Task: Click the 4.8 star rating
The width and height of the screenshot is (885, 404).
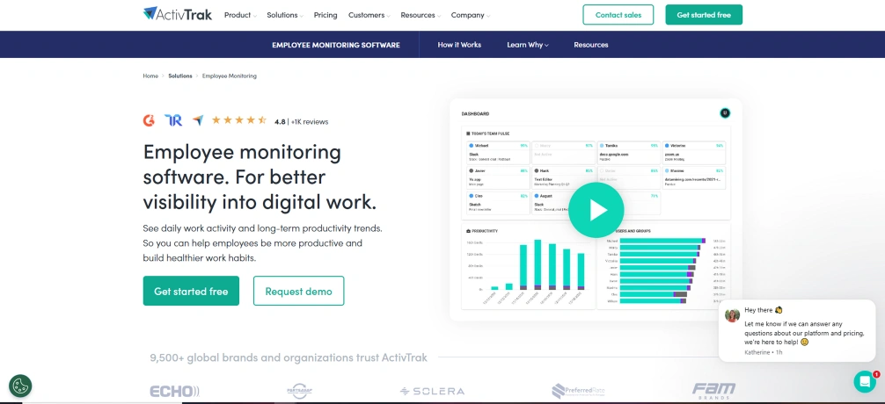Action: [238, 120]
